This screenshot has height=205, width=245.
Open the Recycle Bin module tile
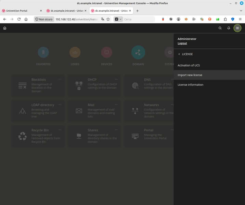[x=38, y=136]
